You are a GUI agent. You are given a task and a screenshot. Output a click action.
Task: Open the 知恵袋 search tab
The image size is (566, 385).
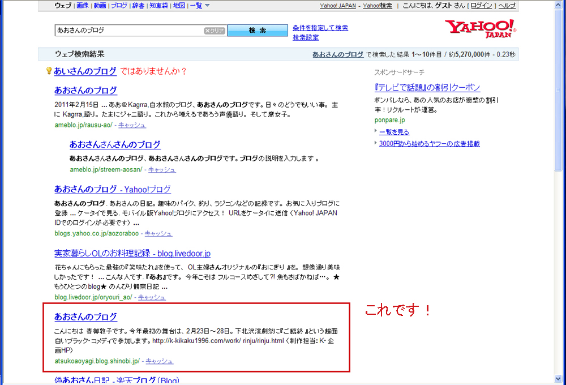158,6
